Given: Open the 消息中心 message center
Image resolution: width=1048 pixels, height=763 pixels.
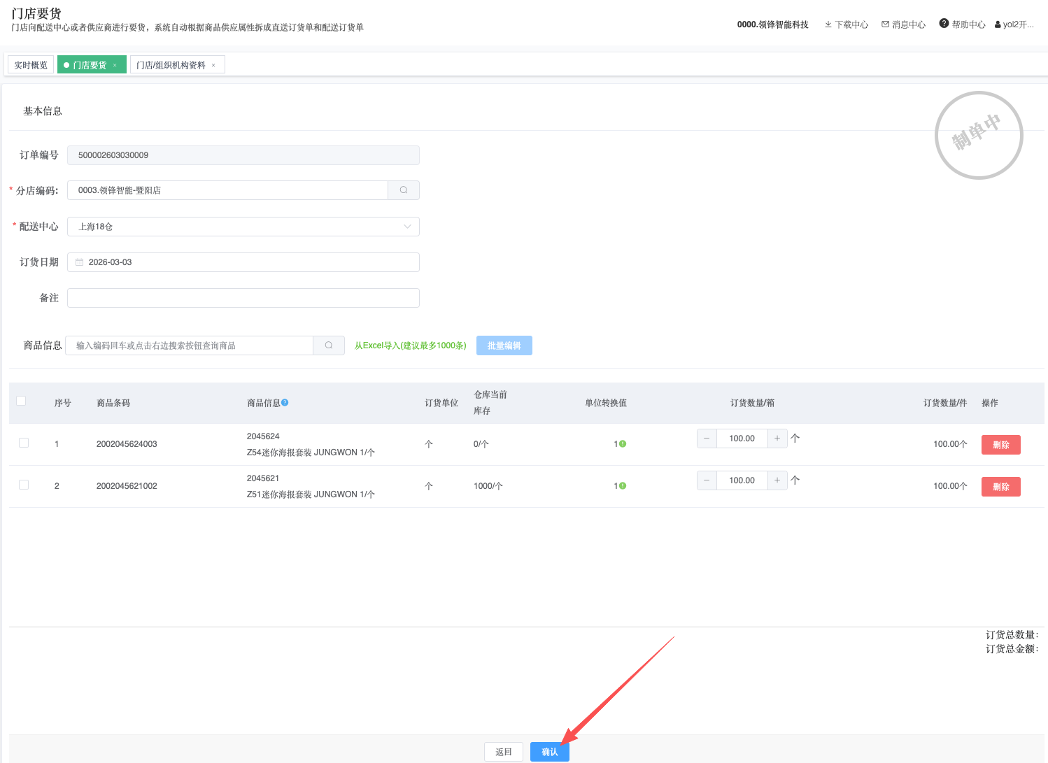Looking at the screenshot, I should pyautogui.click(x=903, y=24).
